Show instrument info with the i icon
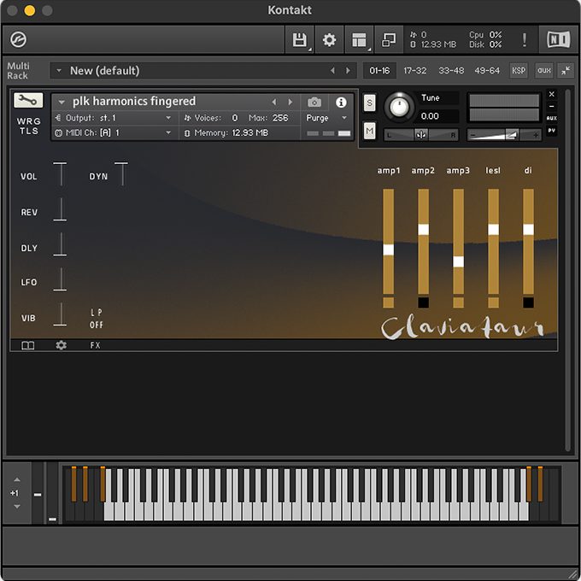The image size is (581, 581). point(341,102)
